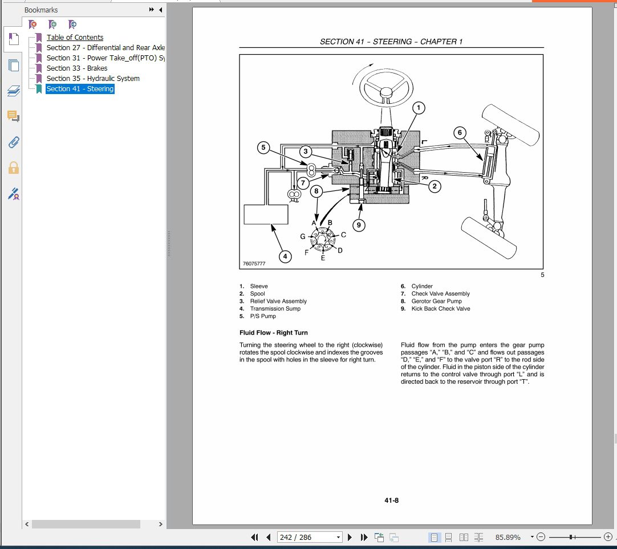
Task: Open the Layers panel in sidebar
Action: click(x=13, y=91)
